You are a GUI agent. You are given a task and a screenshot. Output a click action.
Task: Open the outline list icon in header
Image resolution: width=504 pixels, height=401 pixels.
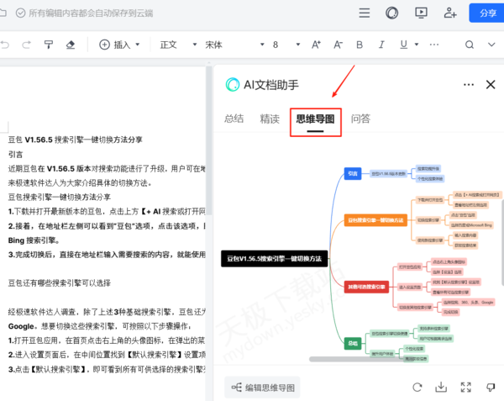tap(365, 13)
